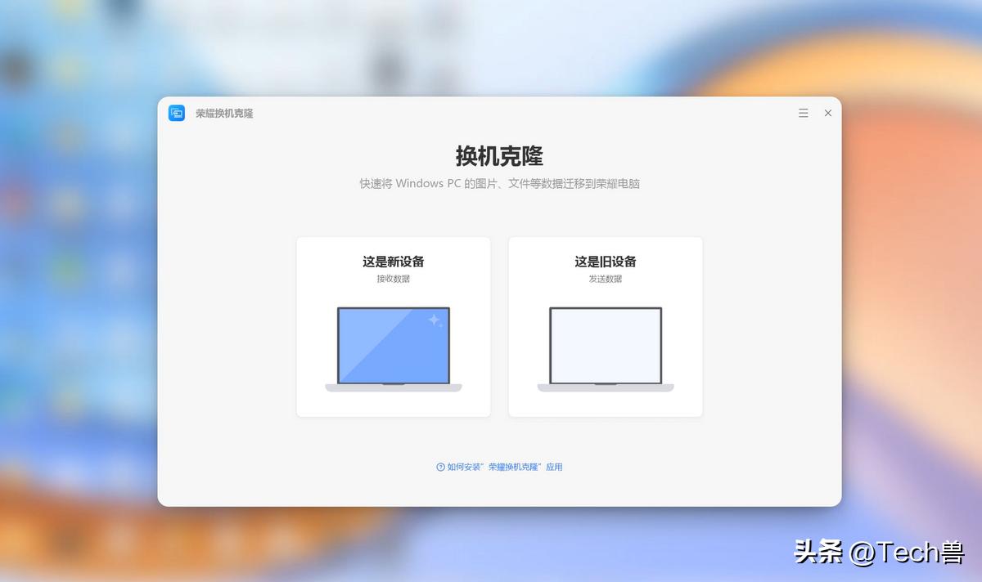This screenshot has height=582, width=982.
Task: Select the 发送数据 option card
Action: 605,325
